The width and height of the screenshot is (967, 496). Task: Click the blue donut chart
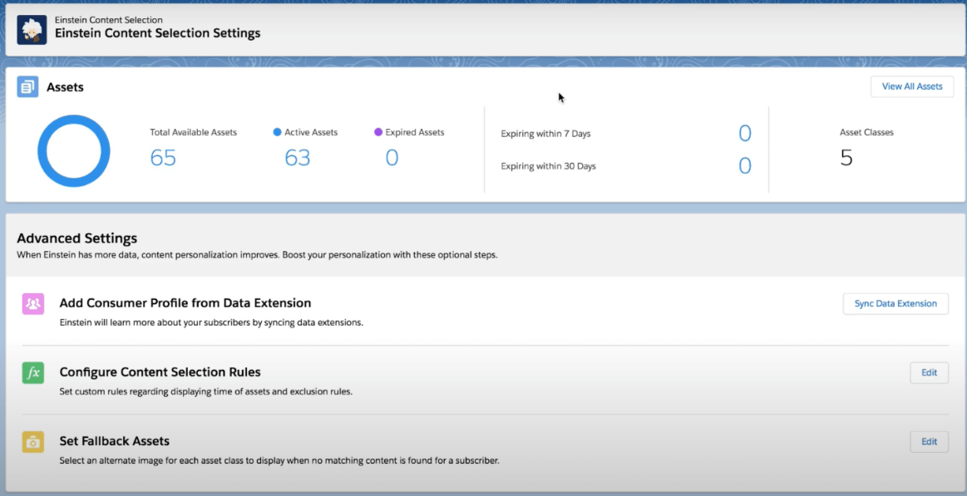pos(74,150)
